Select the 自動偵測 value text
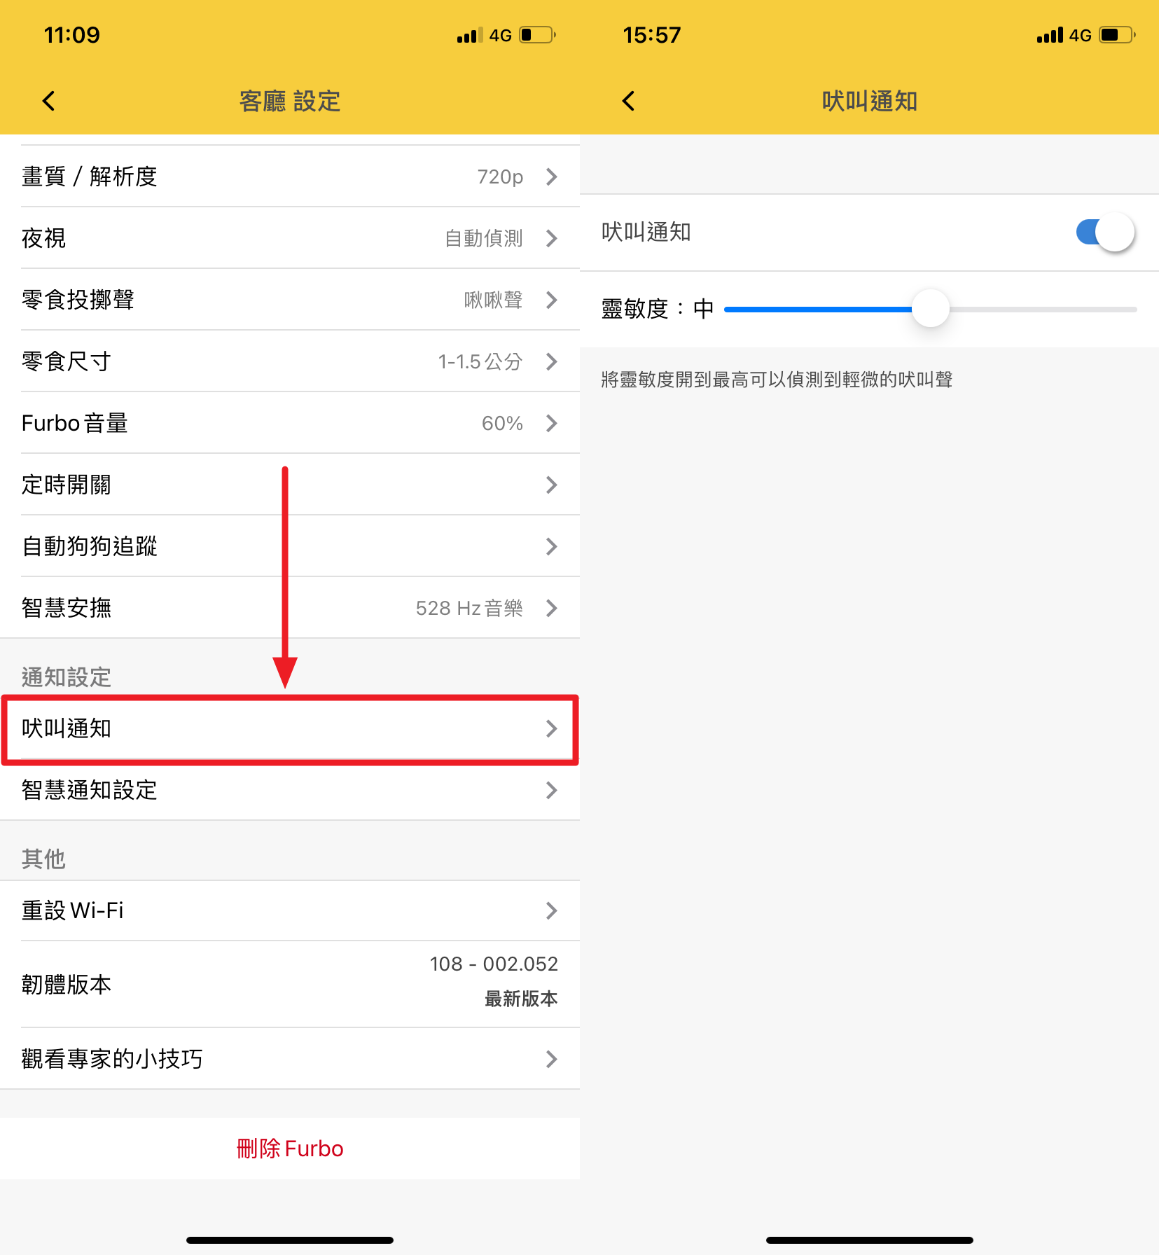 click(484, 238)
